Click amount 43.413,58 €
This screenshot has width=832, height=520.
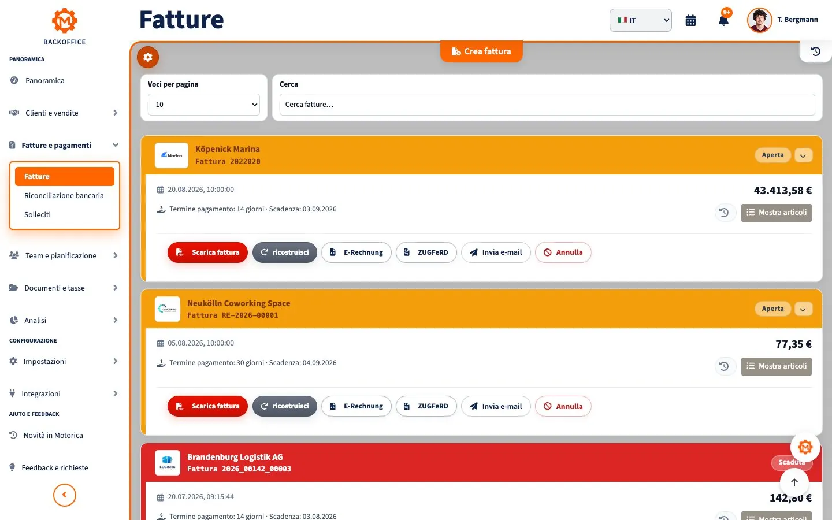(782, 191)
